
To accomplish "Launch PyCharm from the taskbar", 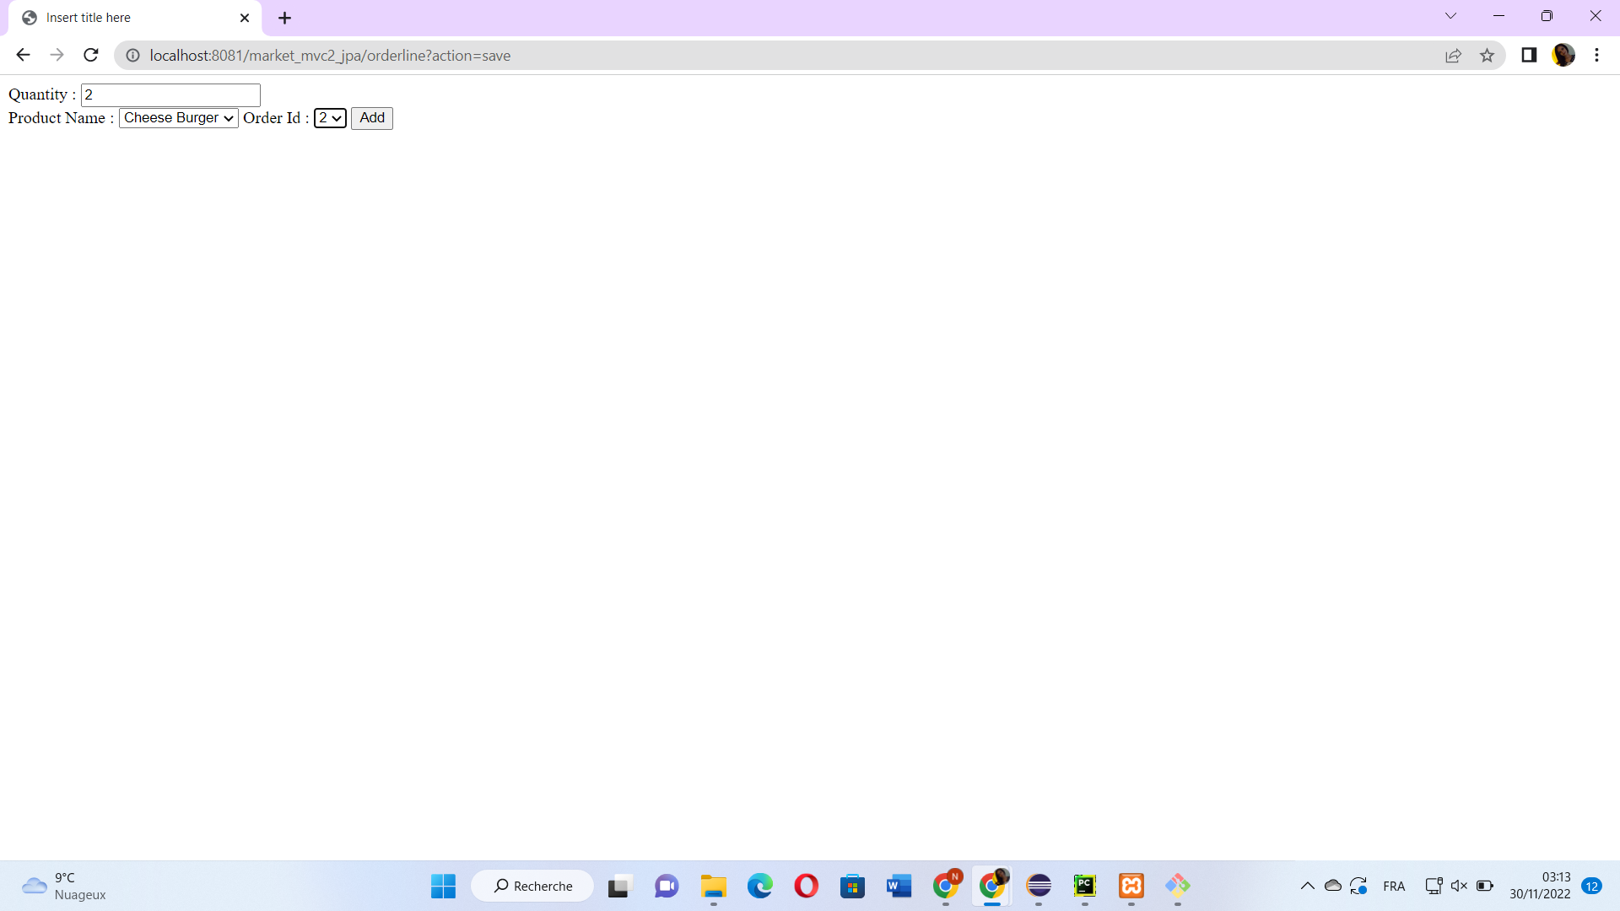I will pos(1084,886).
